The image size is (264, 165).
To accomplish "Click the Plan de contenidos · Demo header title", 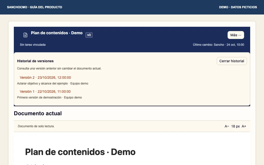I will pyautogui.click(x=57, y=33).
